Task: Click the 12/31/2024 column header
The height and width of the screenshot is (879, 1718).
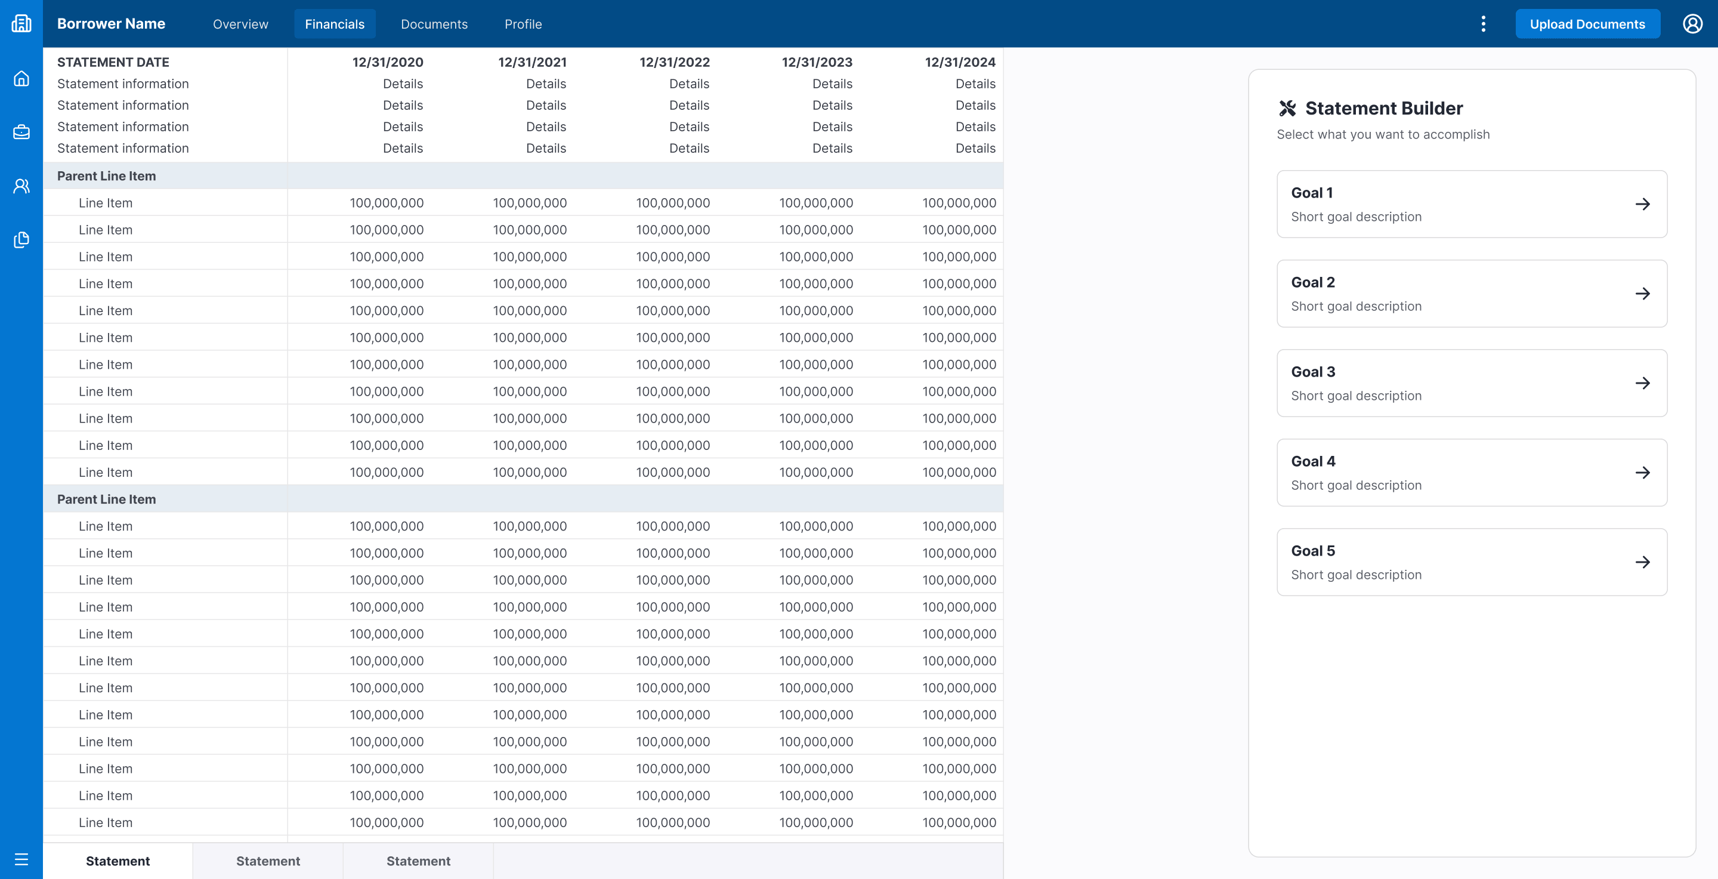Action: point(960,62)
